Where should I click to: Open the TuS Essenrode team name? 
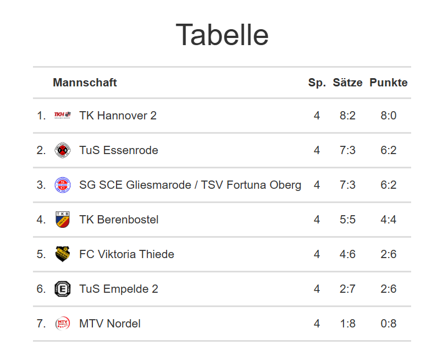119,150
